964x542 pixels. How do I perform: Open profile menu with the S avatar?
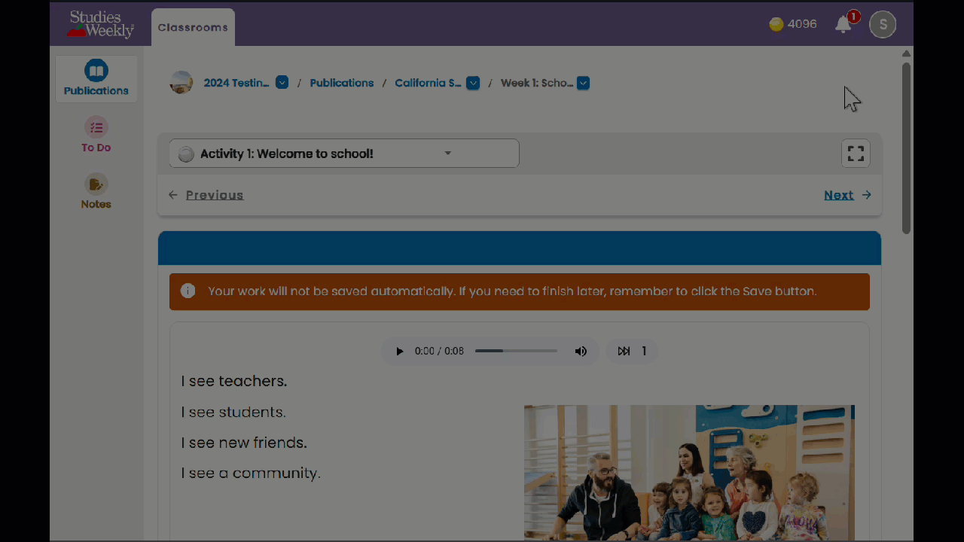click(x=882, y=23)
